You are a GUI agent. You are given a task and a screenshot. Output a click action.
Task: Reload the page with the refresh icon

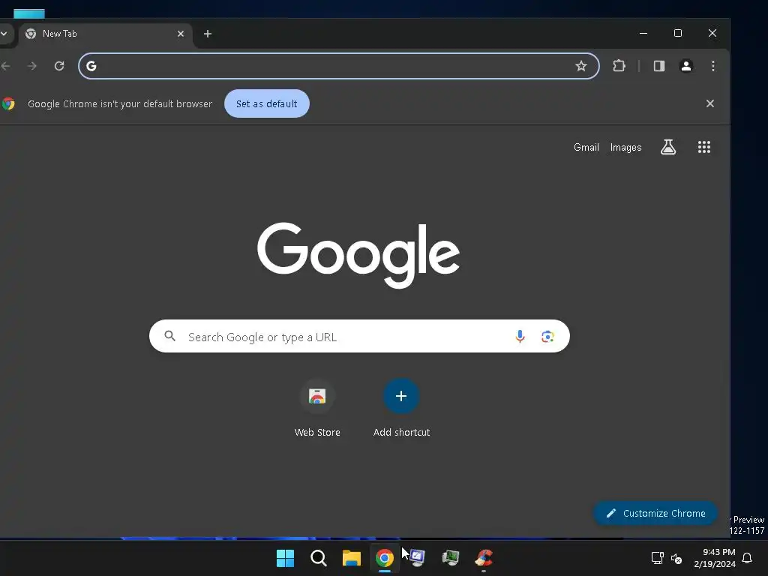click(59, 66)
